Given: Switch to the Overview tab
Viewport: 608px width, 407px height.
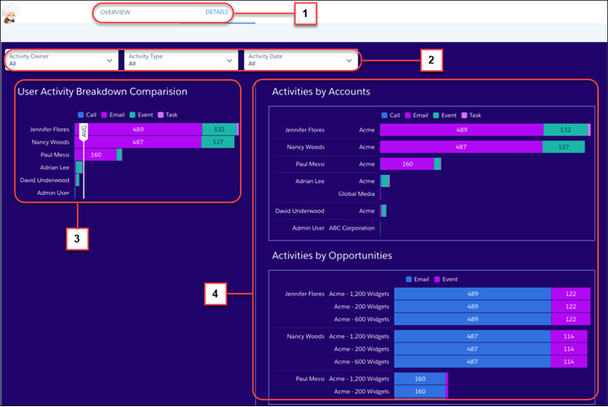Looking at the screenshot, I should [115, 13].
